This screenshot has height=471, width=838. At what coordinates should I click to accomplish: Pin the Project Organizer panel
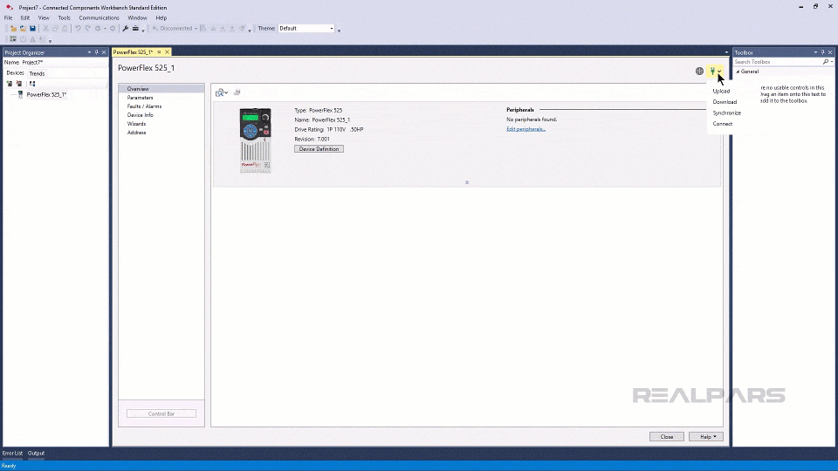96,52
